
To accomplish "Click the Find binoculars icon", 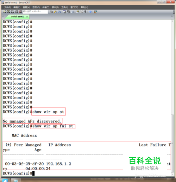I will point(59,12).
